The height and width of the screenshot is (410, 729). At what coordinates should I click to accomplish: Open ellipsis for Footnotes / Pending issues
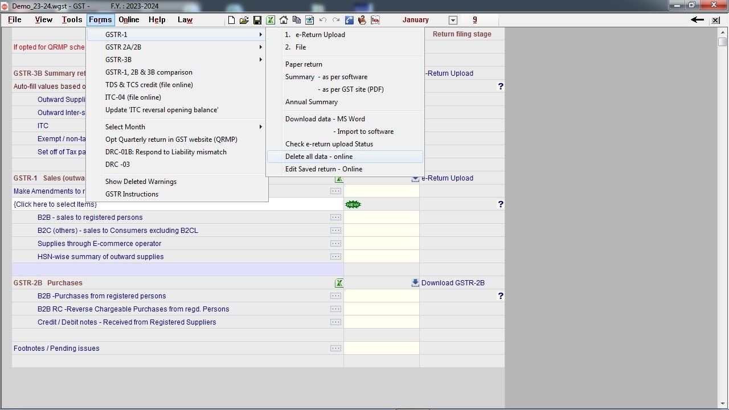335,348
